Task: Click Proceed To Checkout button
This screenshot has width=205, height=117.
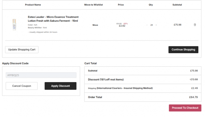Action: point(185,108)
